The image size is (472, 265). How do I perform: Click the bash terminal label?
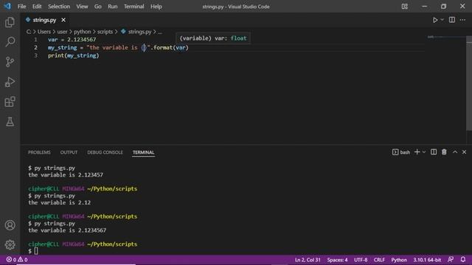point(401,152)
